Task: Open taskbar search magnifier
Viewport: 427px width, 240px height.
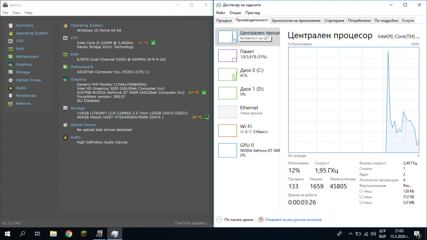Action: point(23,234)
